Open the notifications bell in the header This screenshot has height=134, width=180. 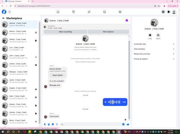pyautogui.click(x=168, y=12)
